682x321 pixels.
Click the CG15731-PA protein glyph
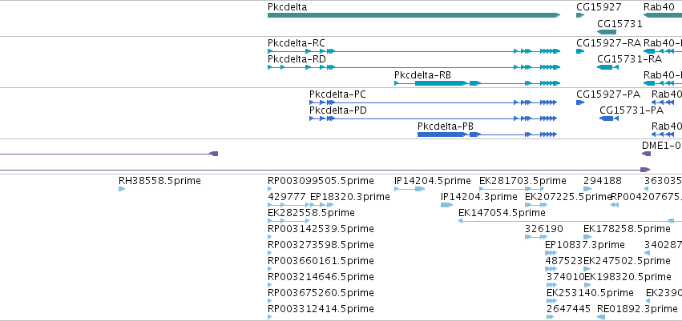coord(609,118)
